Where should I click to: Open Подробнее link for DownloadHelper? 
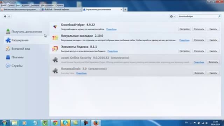(111, 29)
